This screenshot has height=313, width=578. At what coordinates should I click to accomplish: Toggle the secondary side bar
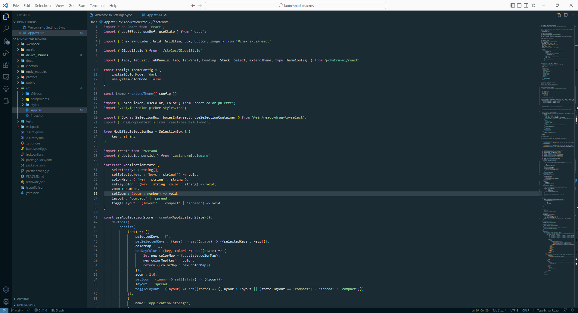526,5
